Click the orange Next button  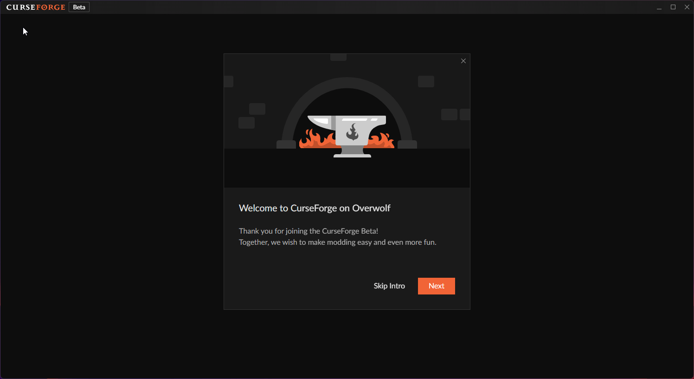point(436,286)
